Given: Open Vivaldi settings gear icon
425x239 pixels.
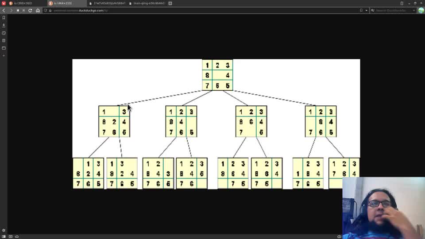Looking at the screenshot, I should (4, 230).
